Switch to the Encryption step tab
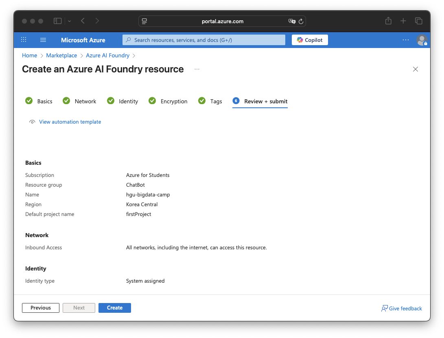 [168, 101]
